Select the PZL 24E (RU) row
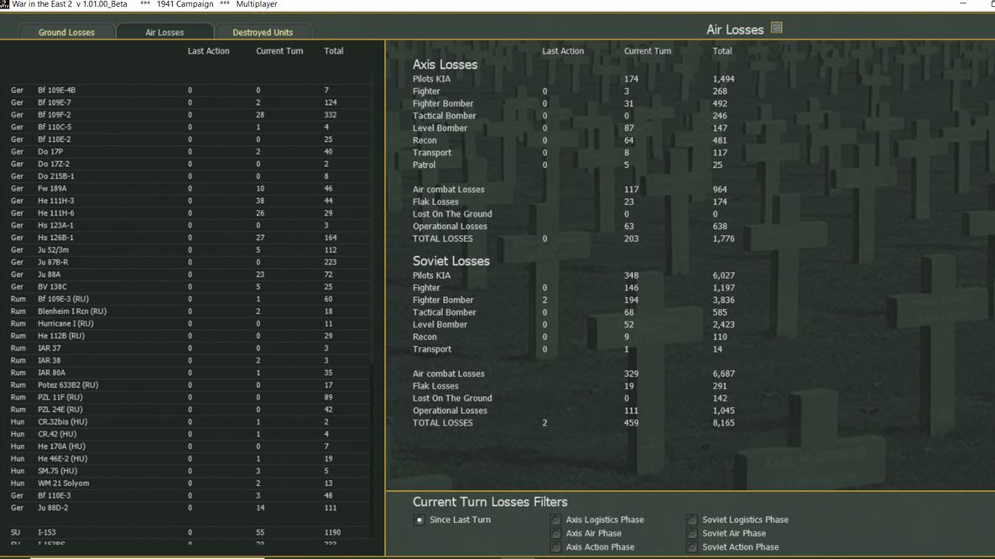 (189, 410)
